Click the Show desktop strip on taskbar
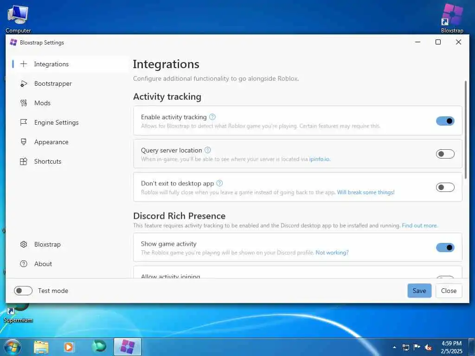475x356 pixels. (x=472, y=347)
